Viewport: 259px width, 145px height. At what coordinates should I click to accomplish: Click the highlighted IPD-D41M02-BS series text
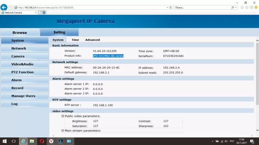click(108, 56)
